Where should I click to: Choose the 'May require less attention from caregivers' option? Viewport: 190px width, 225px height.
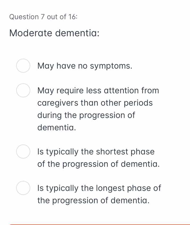(x=23, y=91)
